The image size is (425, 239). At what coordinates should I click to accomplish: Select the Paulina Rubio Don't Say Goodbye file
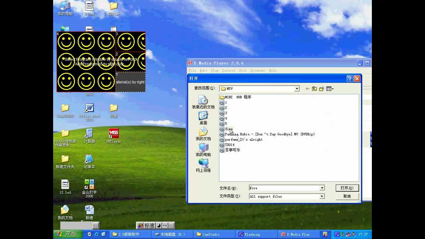tap(267, 134)
